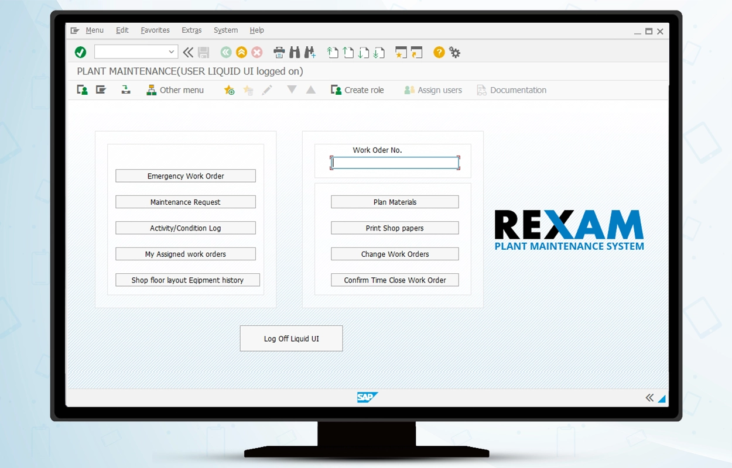Click the Save floppy disk icon
The image size is (732, 468).
[x=204, y=52]
